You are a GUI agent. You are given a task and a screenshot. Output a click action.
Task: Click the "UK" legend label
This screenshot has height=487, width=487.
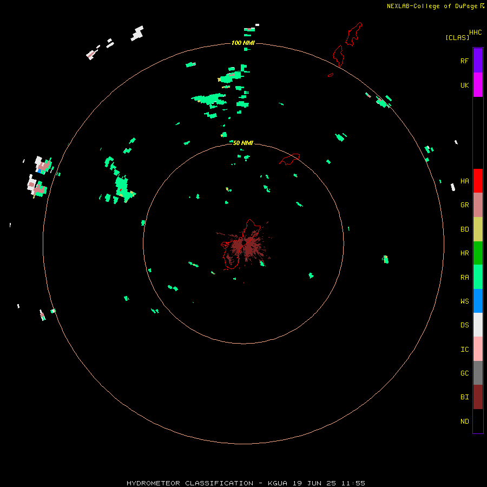pyautogui.click(x=464, y=85)
